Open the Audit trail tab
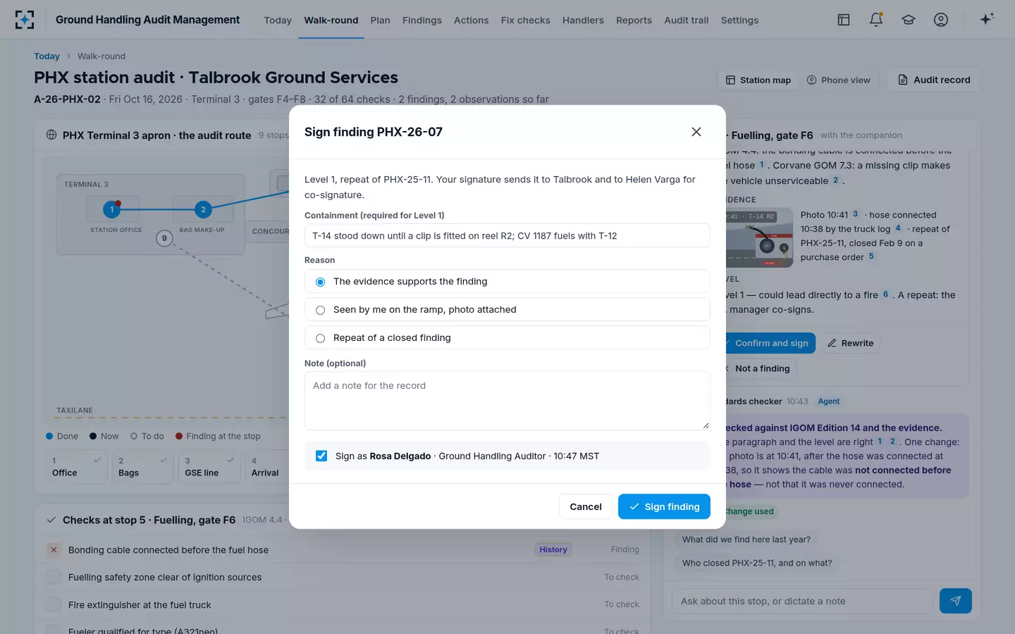 coord(687,20)
